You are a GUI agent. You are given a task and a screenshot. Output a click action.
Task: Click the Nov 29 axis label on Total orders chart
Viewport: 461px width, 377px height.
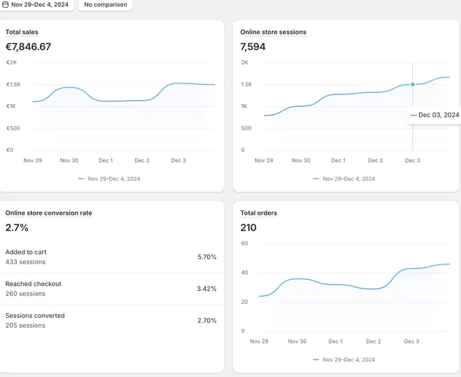[x=259, y=342]
